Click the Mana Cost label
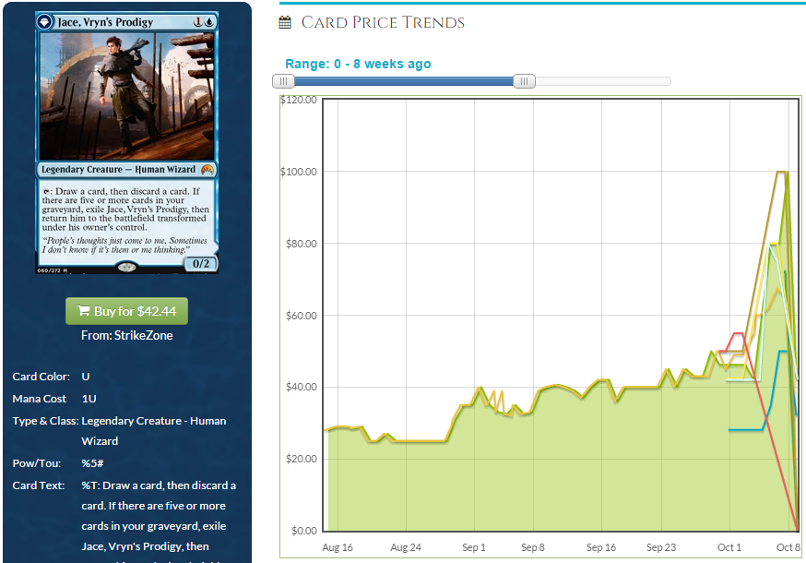 tap(39, 399)
